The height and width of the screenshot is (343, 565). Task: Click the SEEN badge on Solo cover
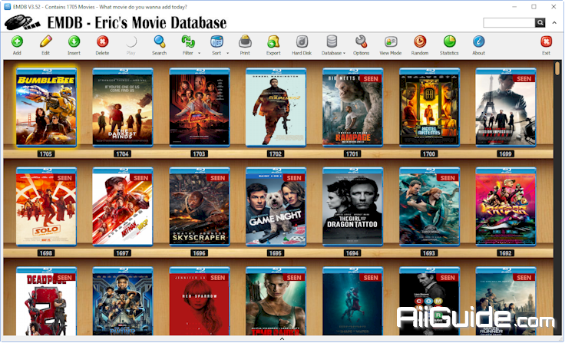(x=64, y=178)
